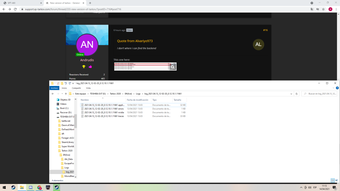Open Chrome's translate page icon

[312, 9]
